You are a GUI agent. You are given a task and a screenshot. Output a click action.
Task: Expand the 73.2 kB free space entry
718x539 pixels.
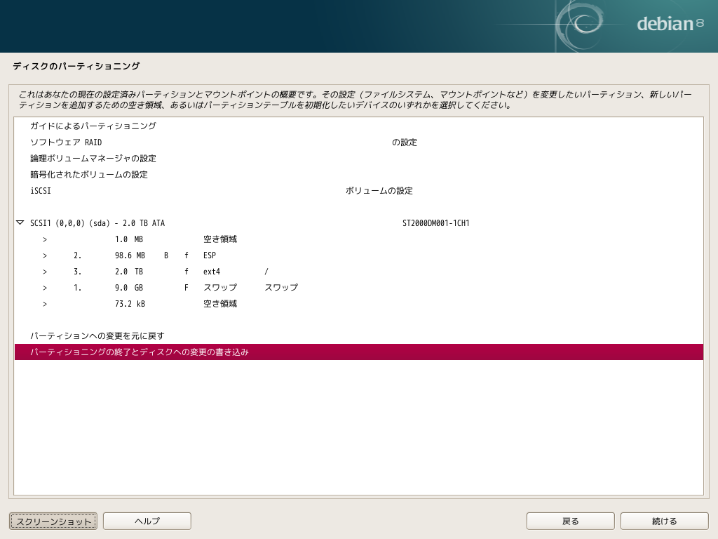[45, 303]
